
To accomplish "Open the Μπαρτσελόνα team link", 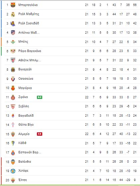I will (28, 5).
